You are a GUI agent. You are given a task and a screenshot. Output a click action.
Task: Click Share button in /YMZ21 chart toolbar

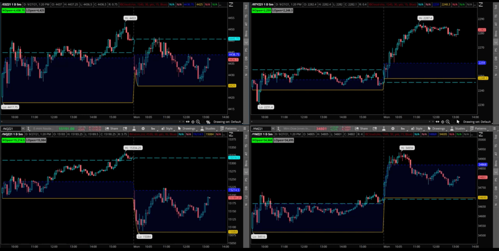(x=361, y=129)
